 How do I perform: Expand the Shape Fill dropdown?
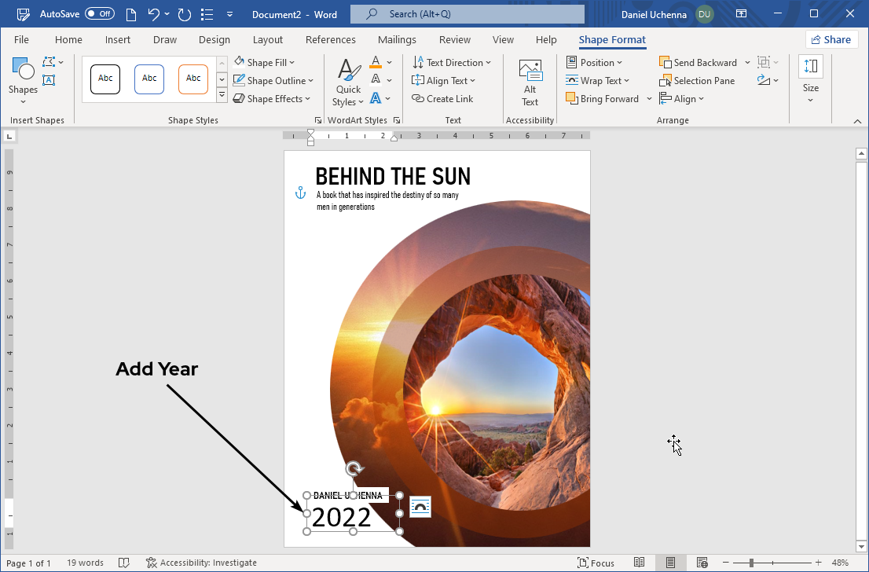[x=264, y=63]
